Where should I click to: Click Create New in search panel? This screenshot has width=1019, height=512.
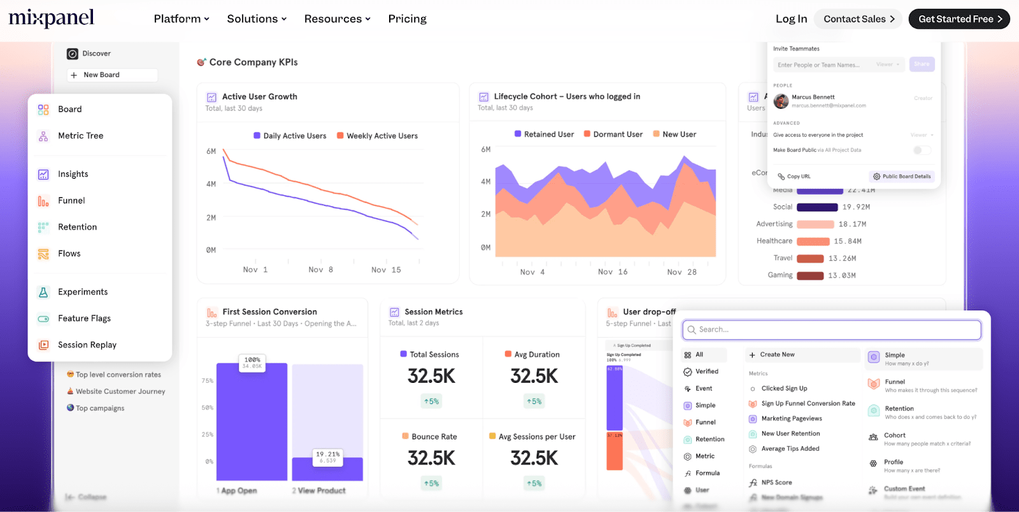[x=802, y=355]
